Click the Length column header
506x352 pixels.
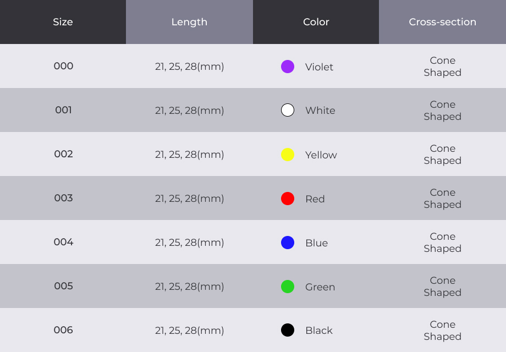click(189, 22)
